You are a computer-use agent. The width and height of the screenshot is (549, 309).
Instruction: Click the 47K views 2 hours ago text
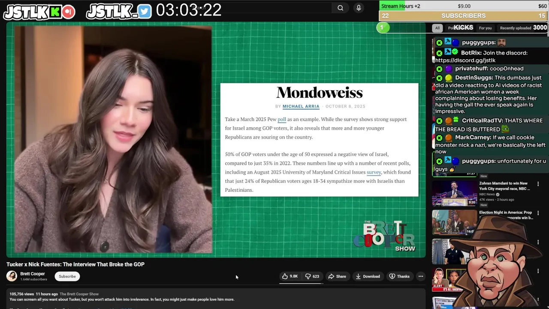(x=497, y=200)
